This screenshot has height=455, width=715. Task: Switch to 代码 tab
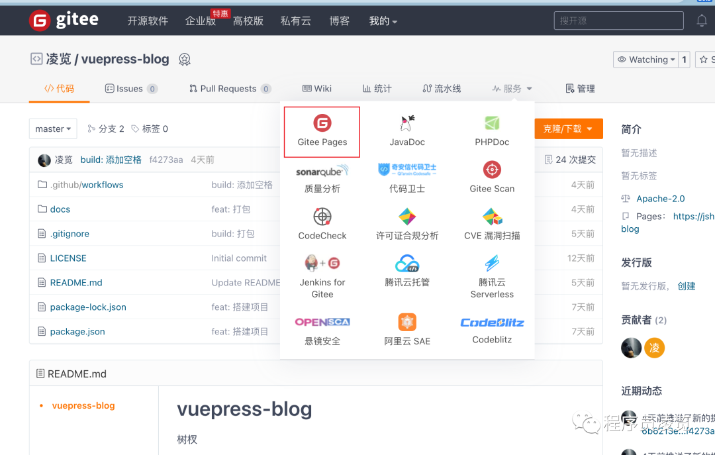click(x=60, y=89)
